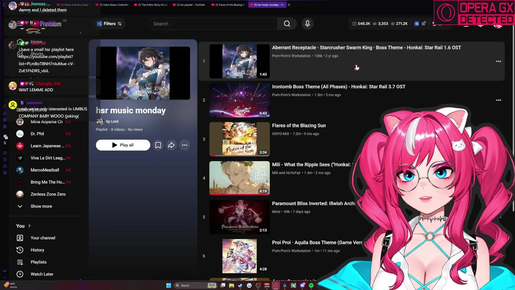
Task: Switch to When a Rivalry Goes tab
Action: click(x=74, y=5)
